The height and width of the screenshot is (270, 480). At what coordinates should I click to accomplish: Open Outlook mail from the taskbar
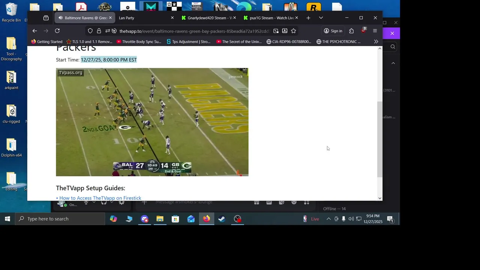coord(191,219)
